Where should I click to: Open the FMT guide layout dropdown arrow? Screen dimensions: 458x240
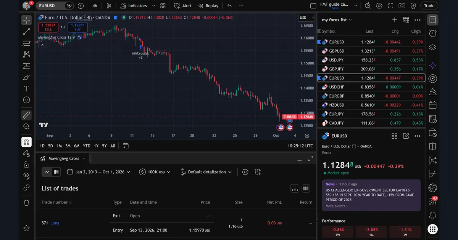tap(356, 6)
